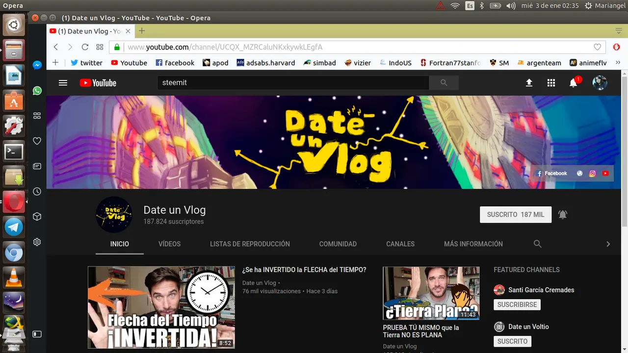This screenshot has height=353, width=628.
Task: Reload the page in Opera
Action: click(x=85, y=47)
